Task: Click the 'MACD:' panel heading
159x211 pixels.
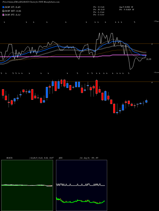Action: pos(10,158)
